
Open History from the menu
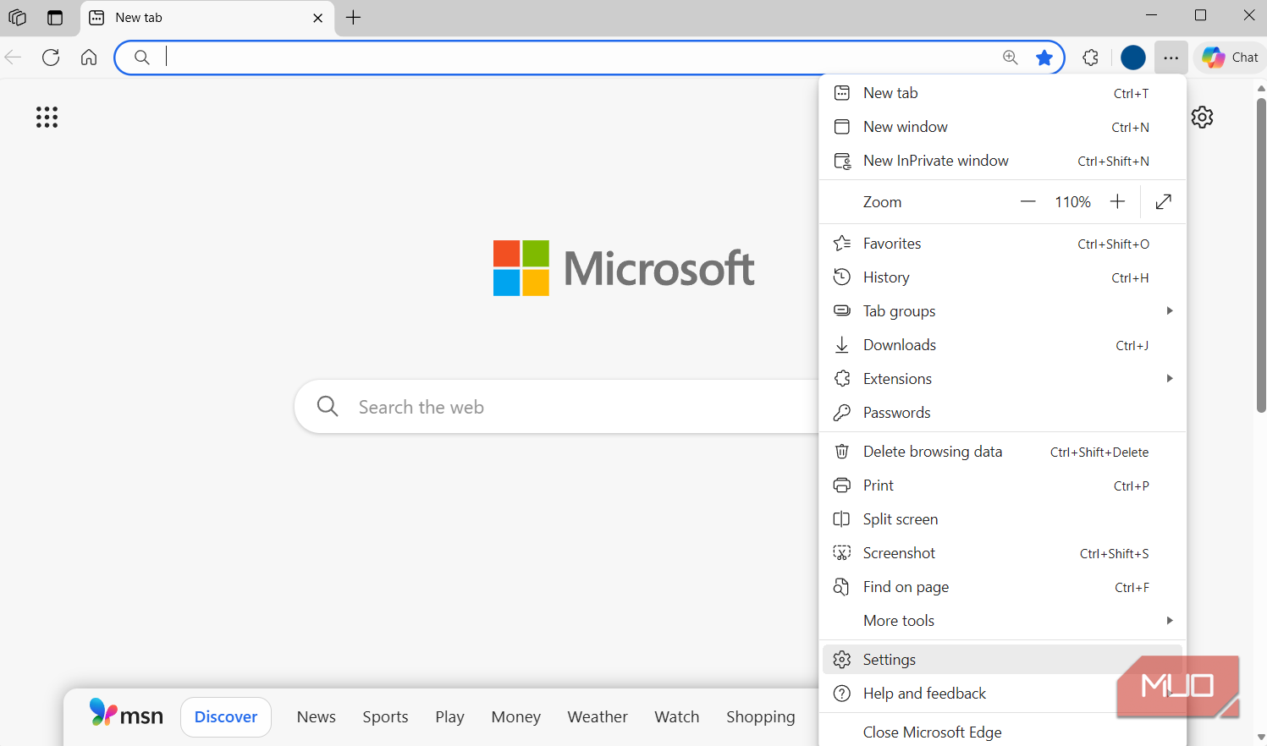click(1003, 277)
